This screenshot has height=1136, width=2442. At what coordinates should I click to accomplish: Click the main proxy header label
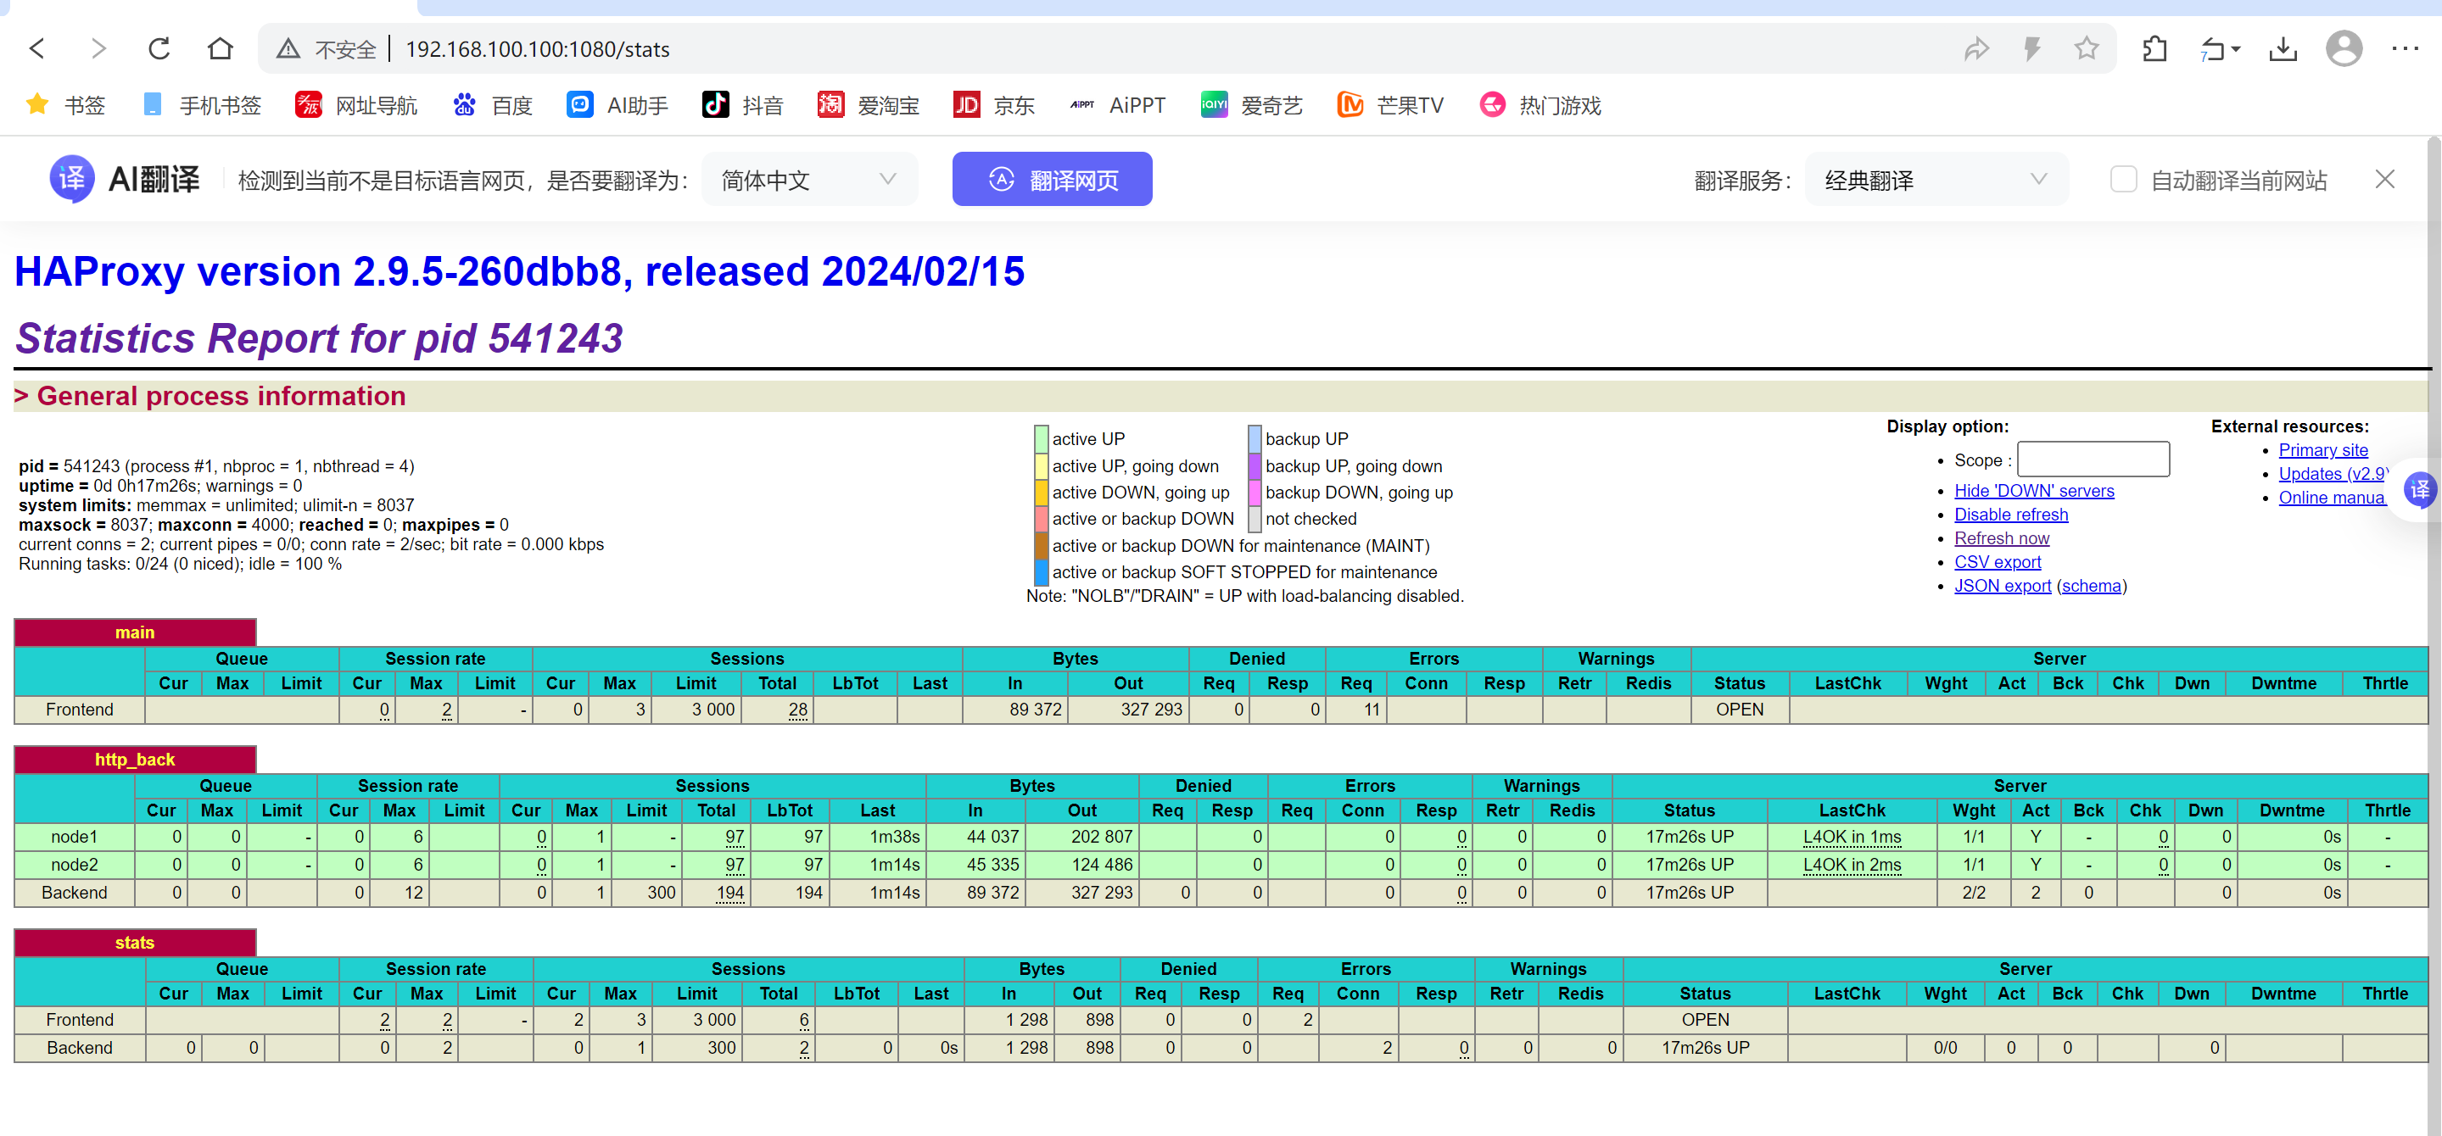point(135,632)
